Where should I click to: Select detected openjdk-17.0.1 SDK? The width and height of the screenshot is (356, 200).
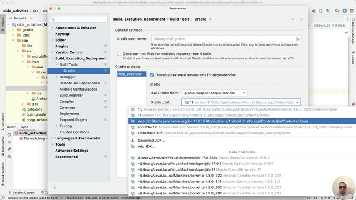[242, 163]
